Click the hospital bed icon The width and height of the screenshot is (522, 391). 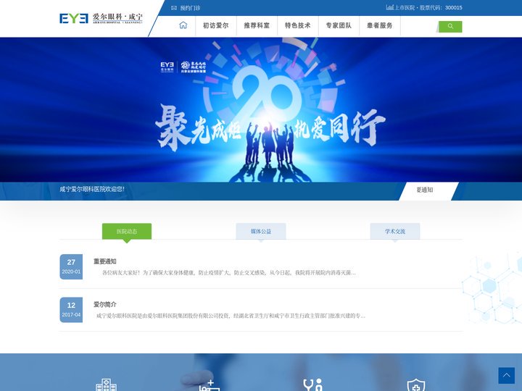(210, 386)
